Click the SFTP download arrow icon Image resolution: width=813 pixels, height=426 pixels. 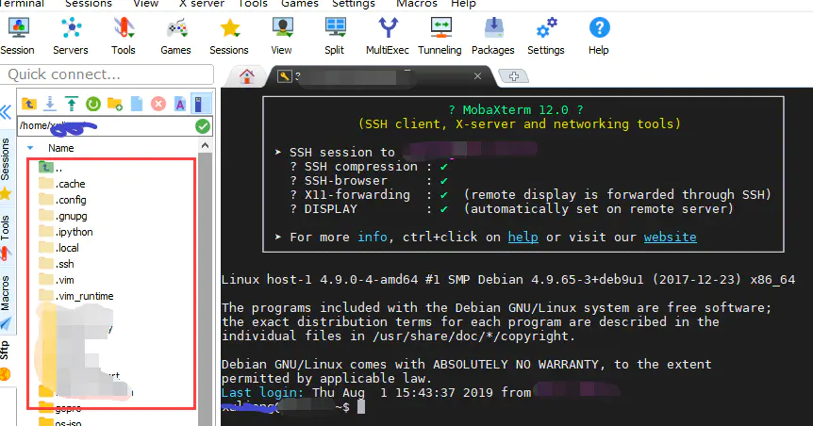[50, 104]
